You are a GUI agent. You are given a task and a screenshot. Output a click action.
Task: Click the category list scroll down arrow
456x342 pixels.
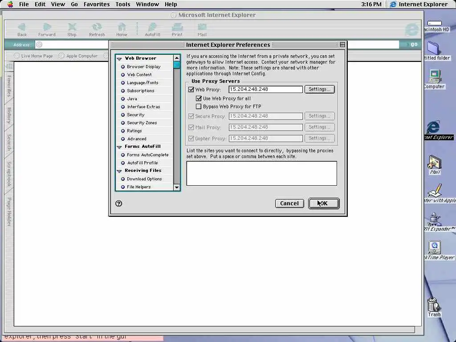pos(176,187)
